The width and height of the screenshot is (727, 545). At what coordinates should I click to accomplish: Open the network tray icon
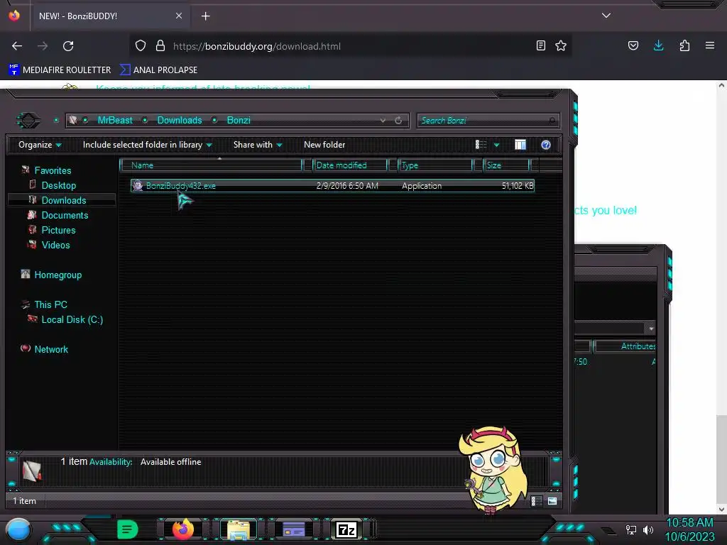[630, 529]
